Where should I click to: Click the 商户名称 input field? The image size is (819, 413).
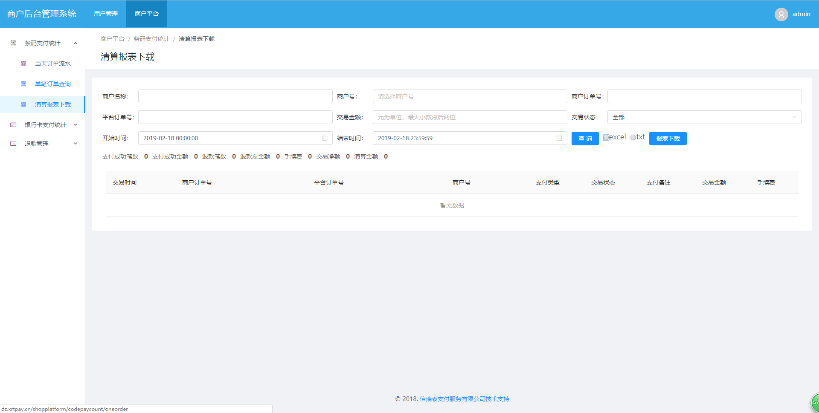click(x=235, y=96)
